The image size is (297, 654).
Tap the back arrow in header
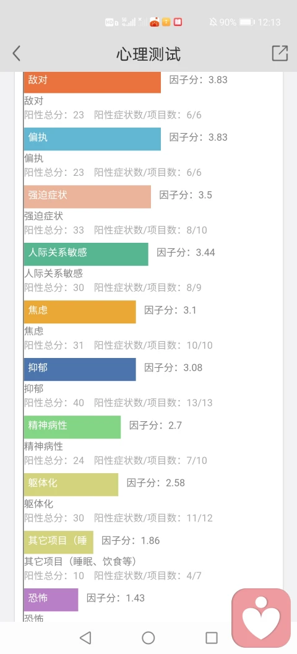click(16, 53)
